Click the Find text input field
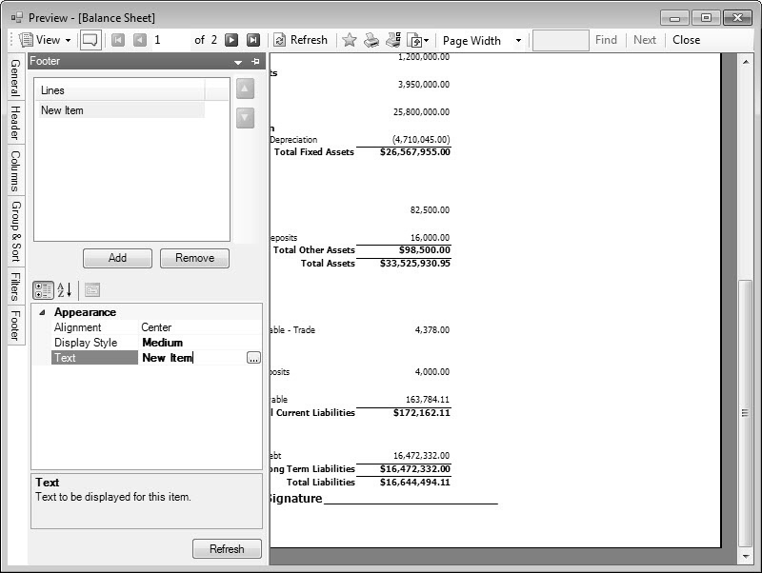The image size is (762, 573). [560, 40]
